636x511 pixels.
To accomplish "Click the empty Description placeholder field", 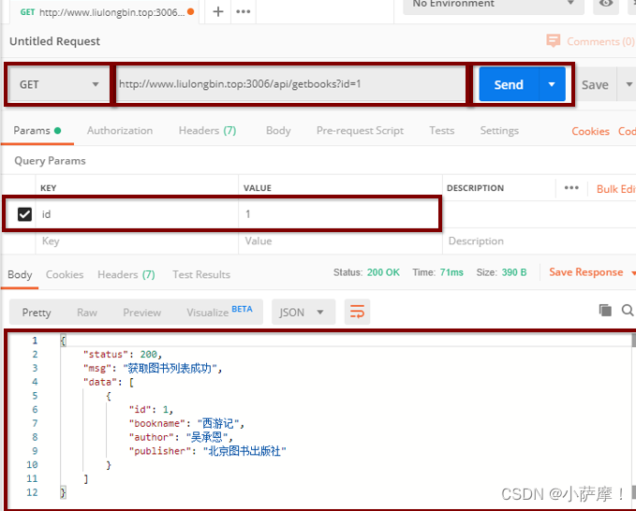I will [x=540, y=241].
